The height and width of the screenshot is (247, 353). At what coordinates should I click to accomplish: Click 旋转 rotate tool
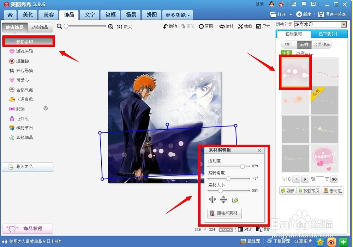[227, 26]
